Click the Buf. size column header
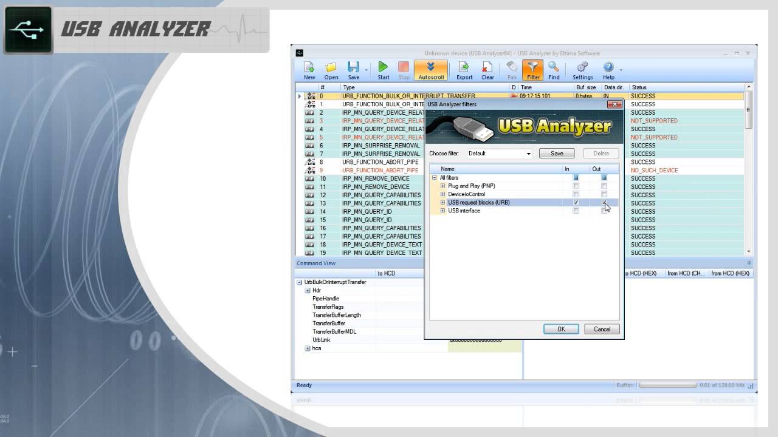 click(588, 87)
